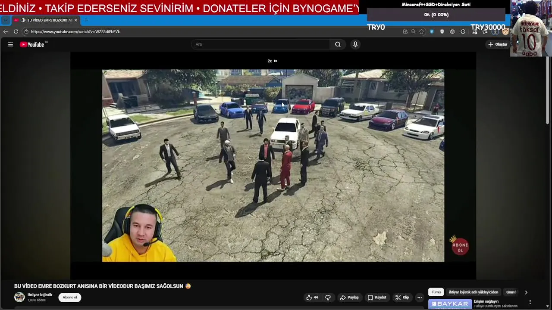Select 'ihtiyar lojistik adlı yükleyiciden' chip
This screenshot has height=310, width=552.
(473, 292)
